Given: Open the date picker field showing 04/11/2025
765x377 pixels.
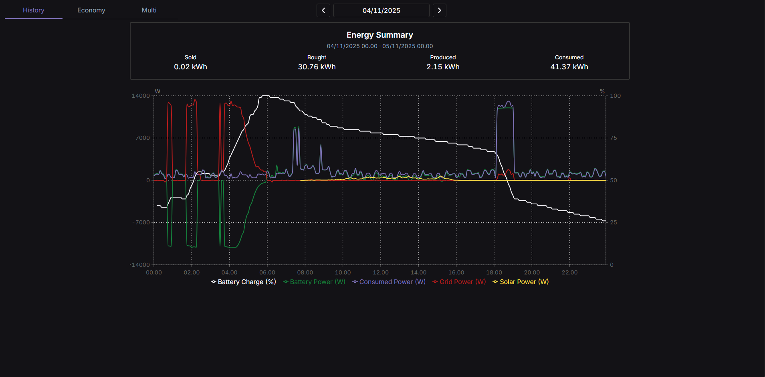Looking at the screenshot, I should [381, 10].
